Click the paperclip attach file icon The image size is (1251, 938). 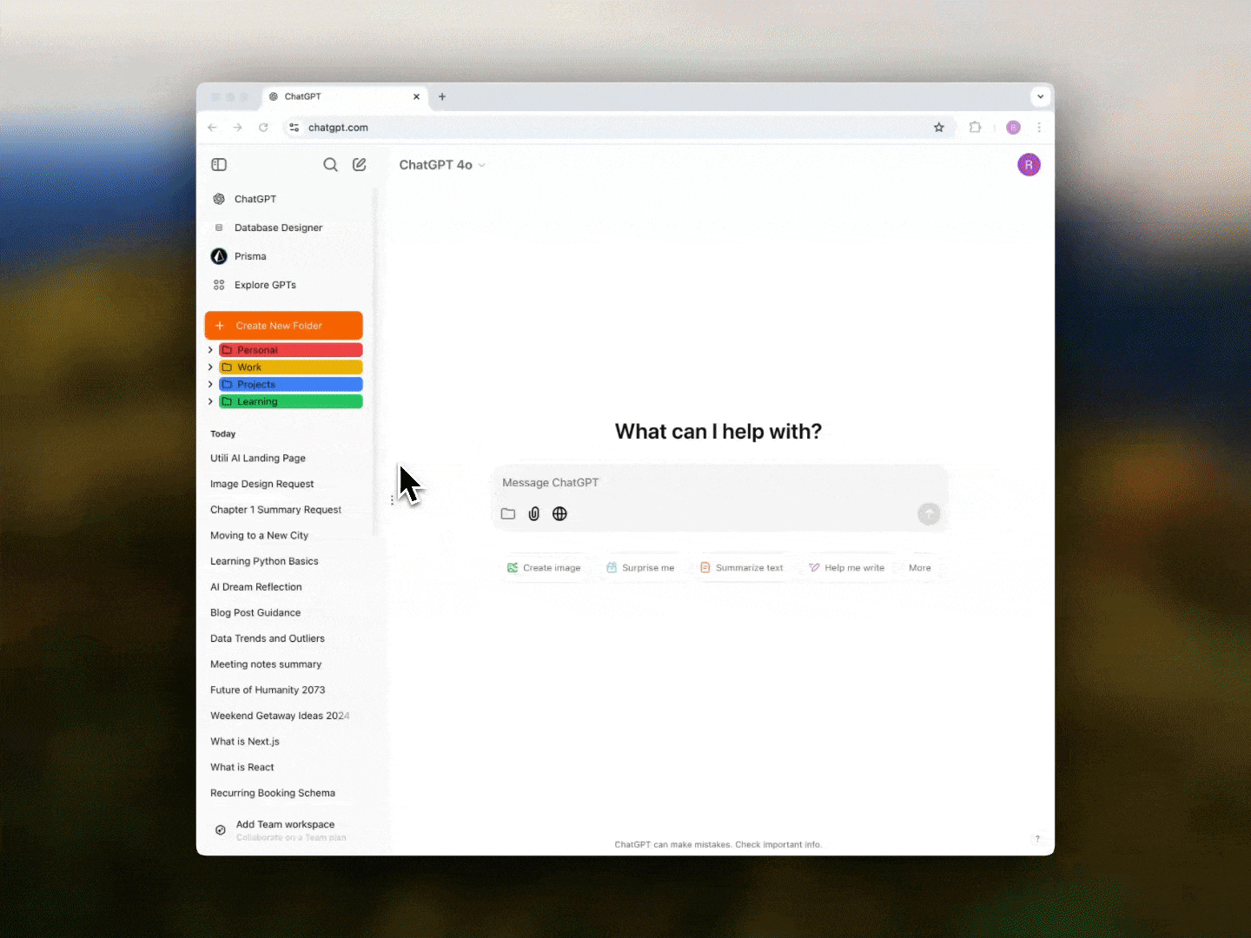pyautogui.click(x=534, y=514)
